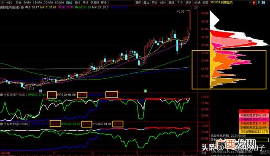Switch to the 周线 weekly chart tab

[77, 3]
